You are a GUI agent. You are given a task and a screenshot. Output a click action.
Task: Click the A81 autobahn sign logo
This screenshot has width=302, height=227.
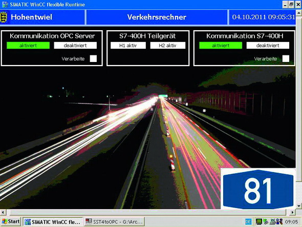(x=258, y=189)
